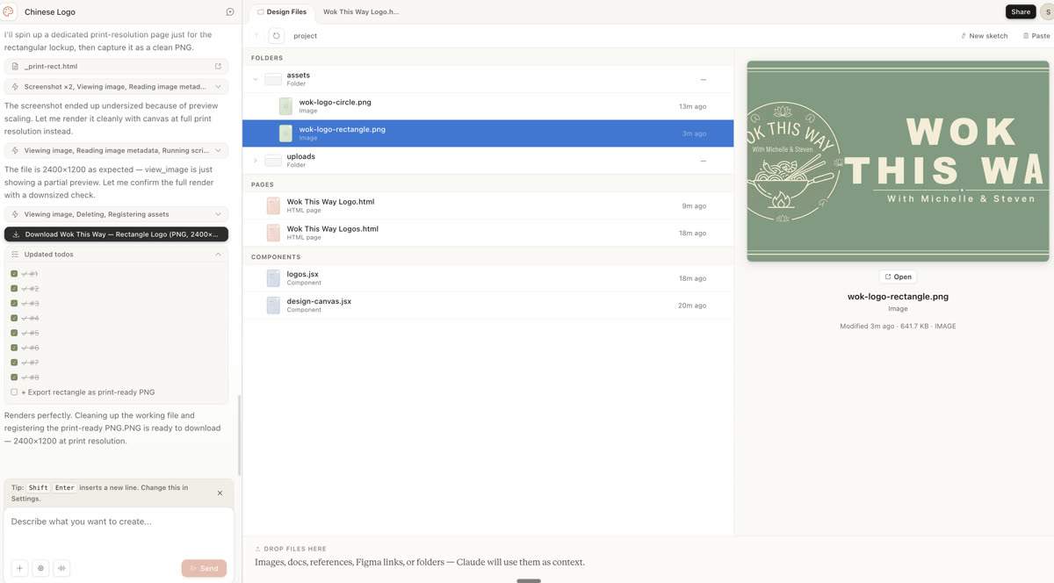Open the S user avatar menu
This screenshot has height=583, width=1054.
[1047, 11]
